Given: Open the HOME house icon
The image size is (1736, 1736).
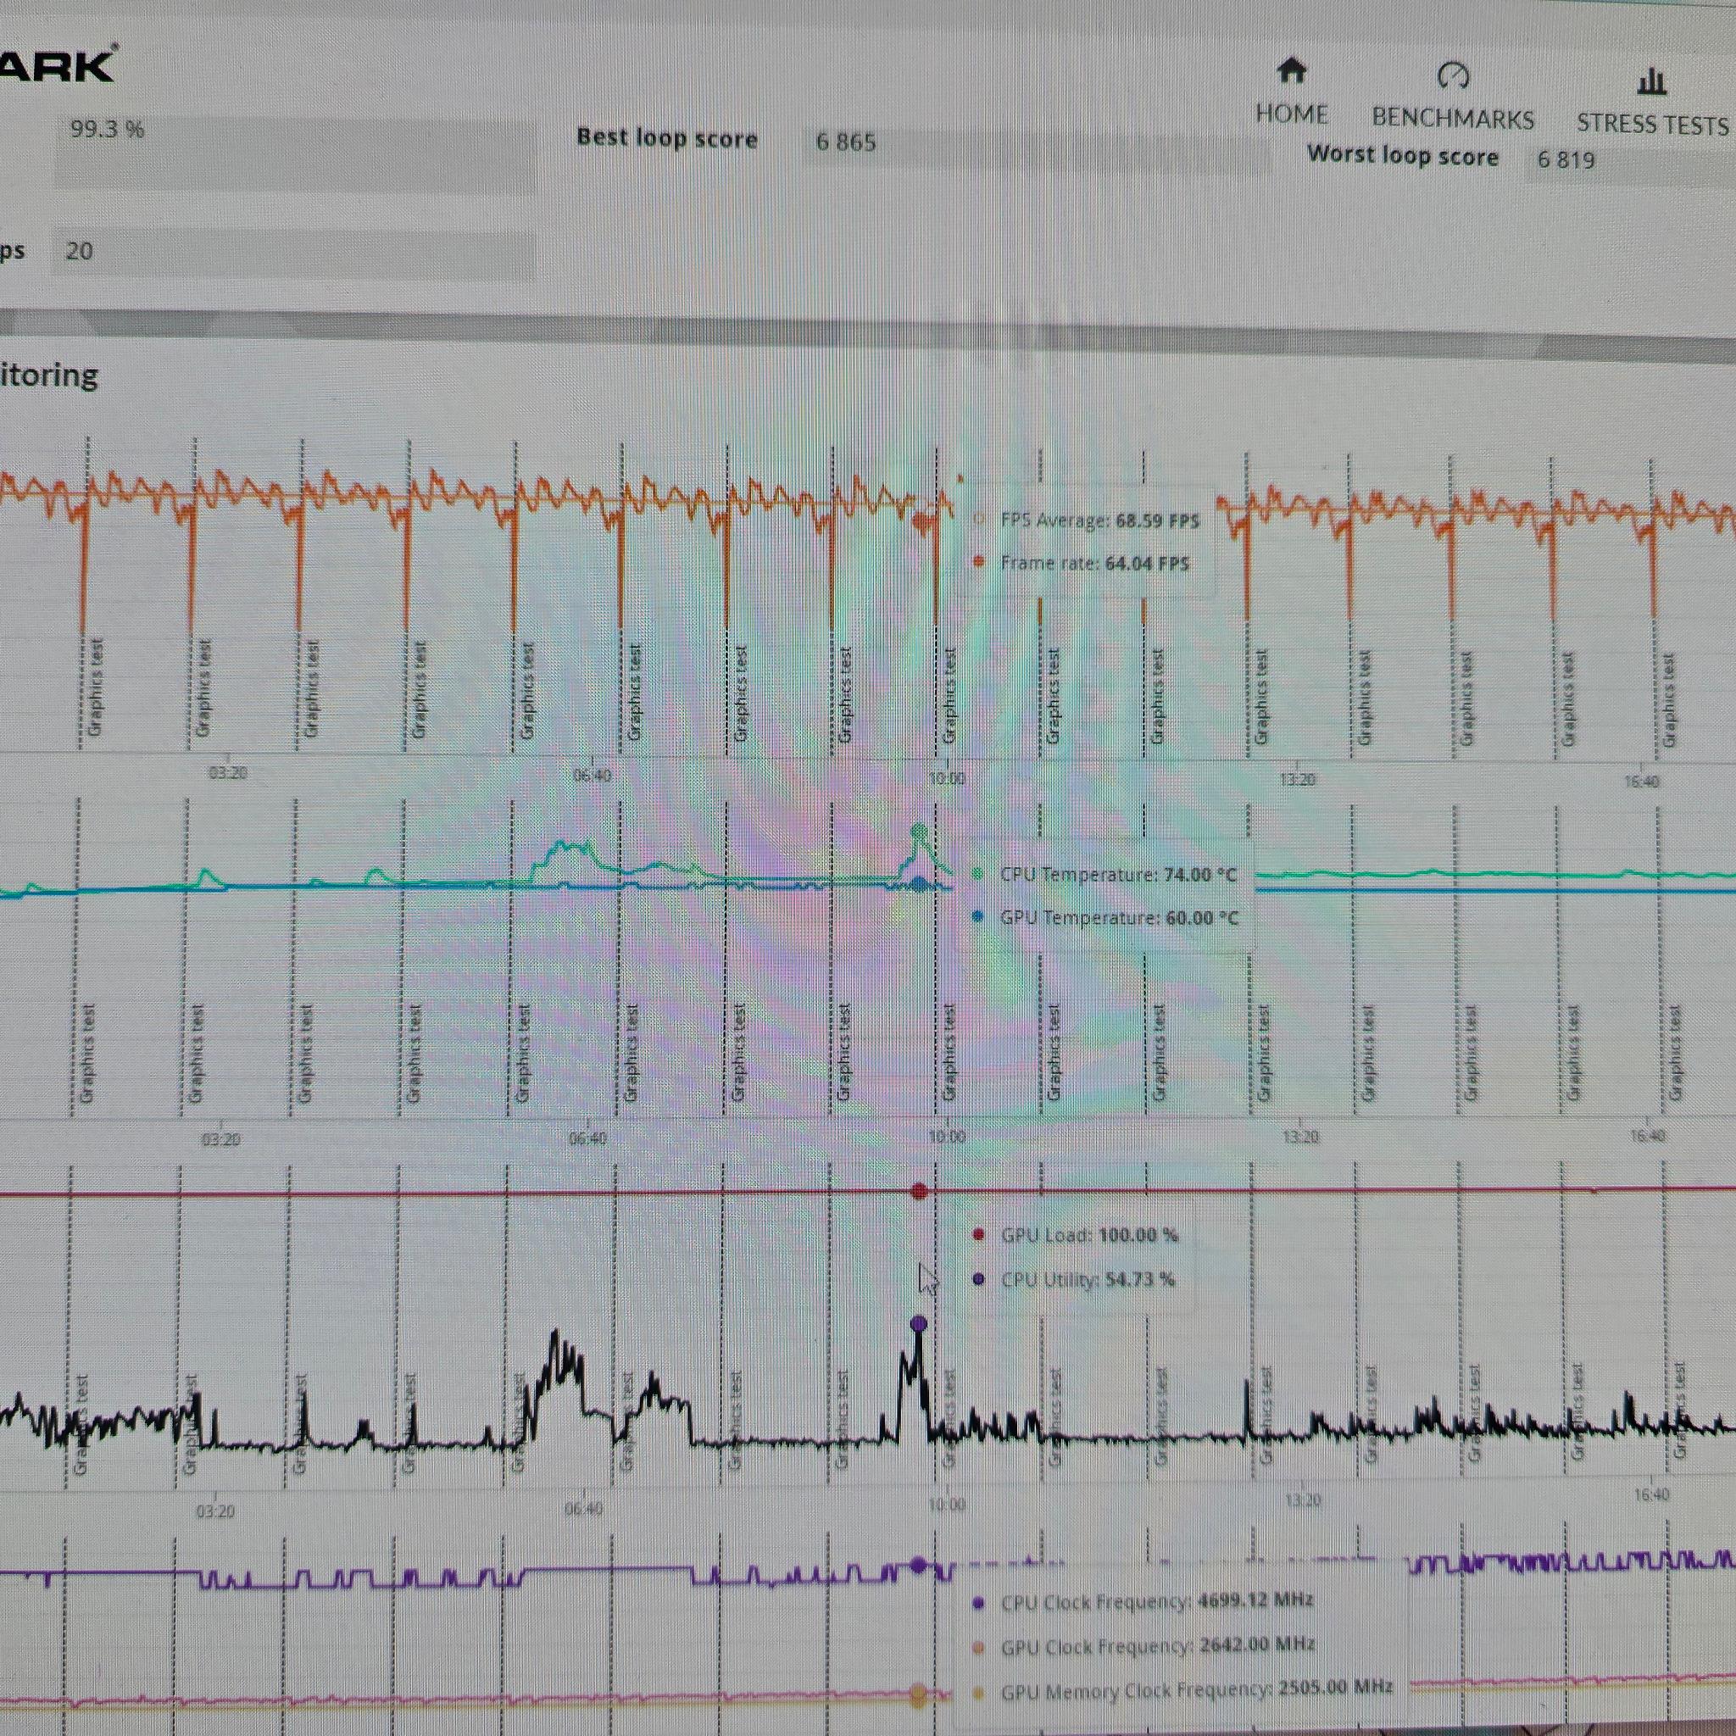Looking at the screenshot, I should (1292, 70).
